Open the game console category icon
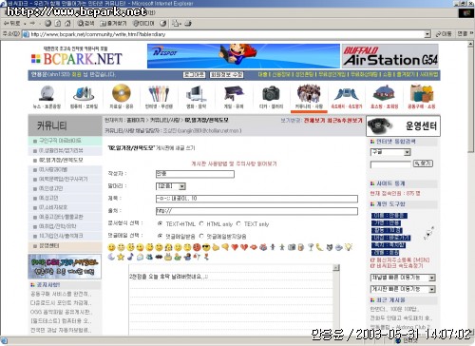 point(234,94)
